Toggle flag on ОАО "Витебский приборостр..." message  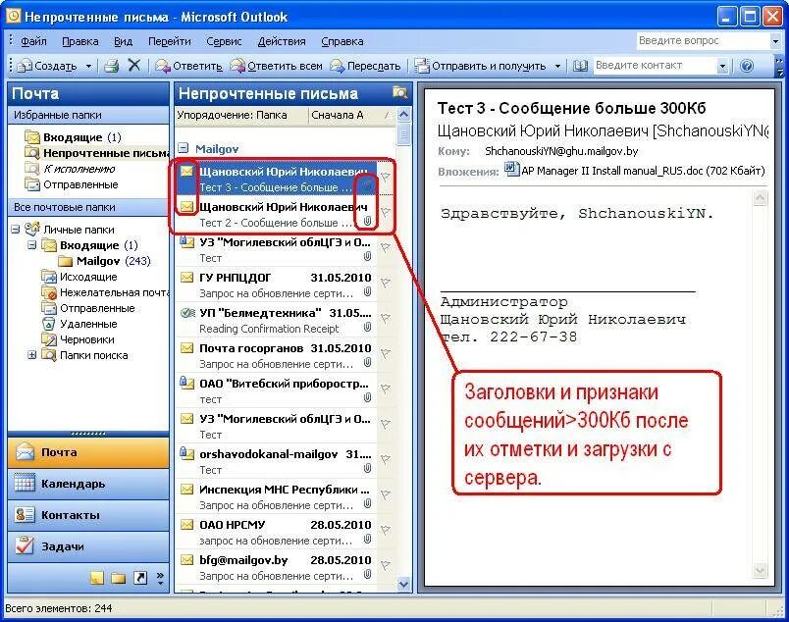[x=386, y=389]
